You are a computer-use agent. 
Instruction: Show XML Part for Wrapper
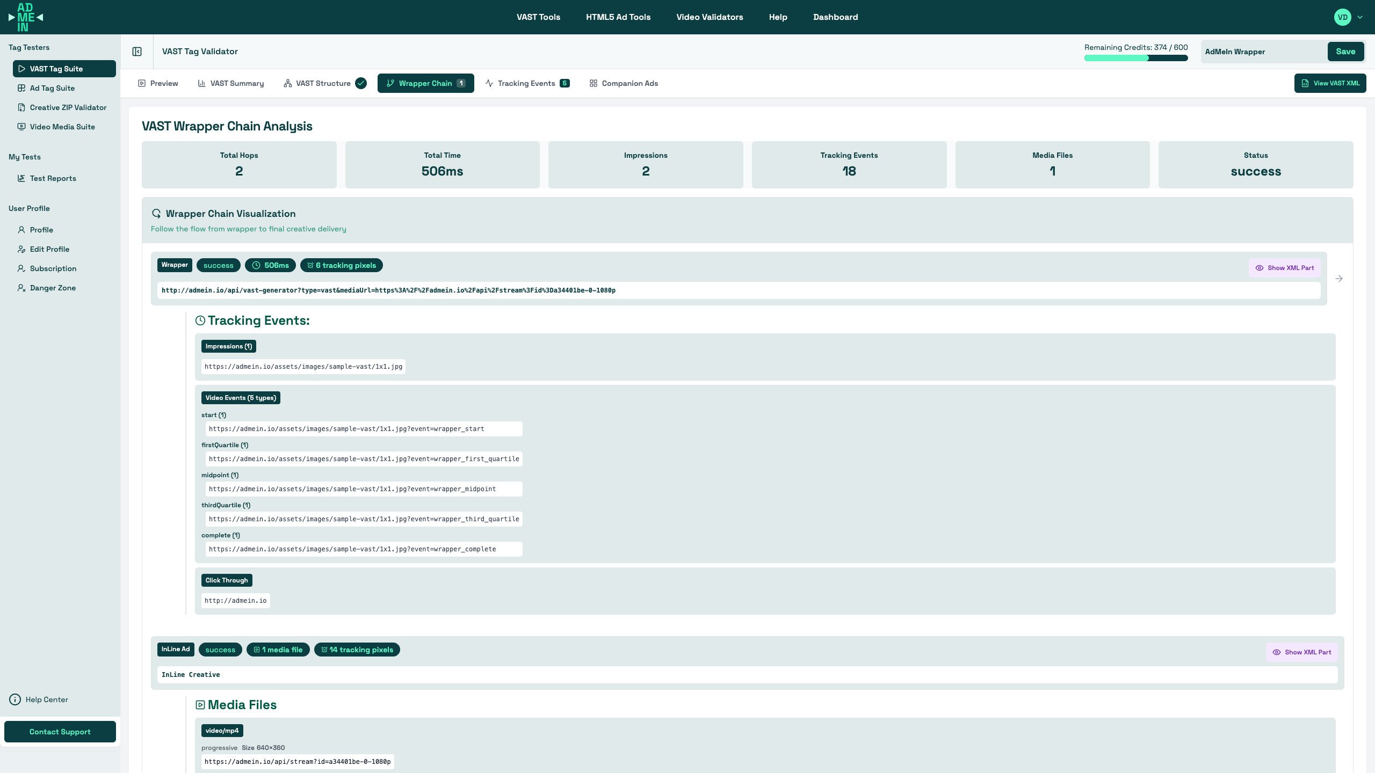1284,268
